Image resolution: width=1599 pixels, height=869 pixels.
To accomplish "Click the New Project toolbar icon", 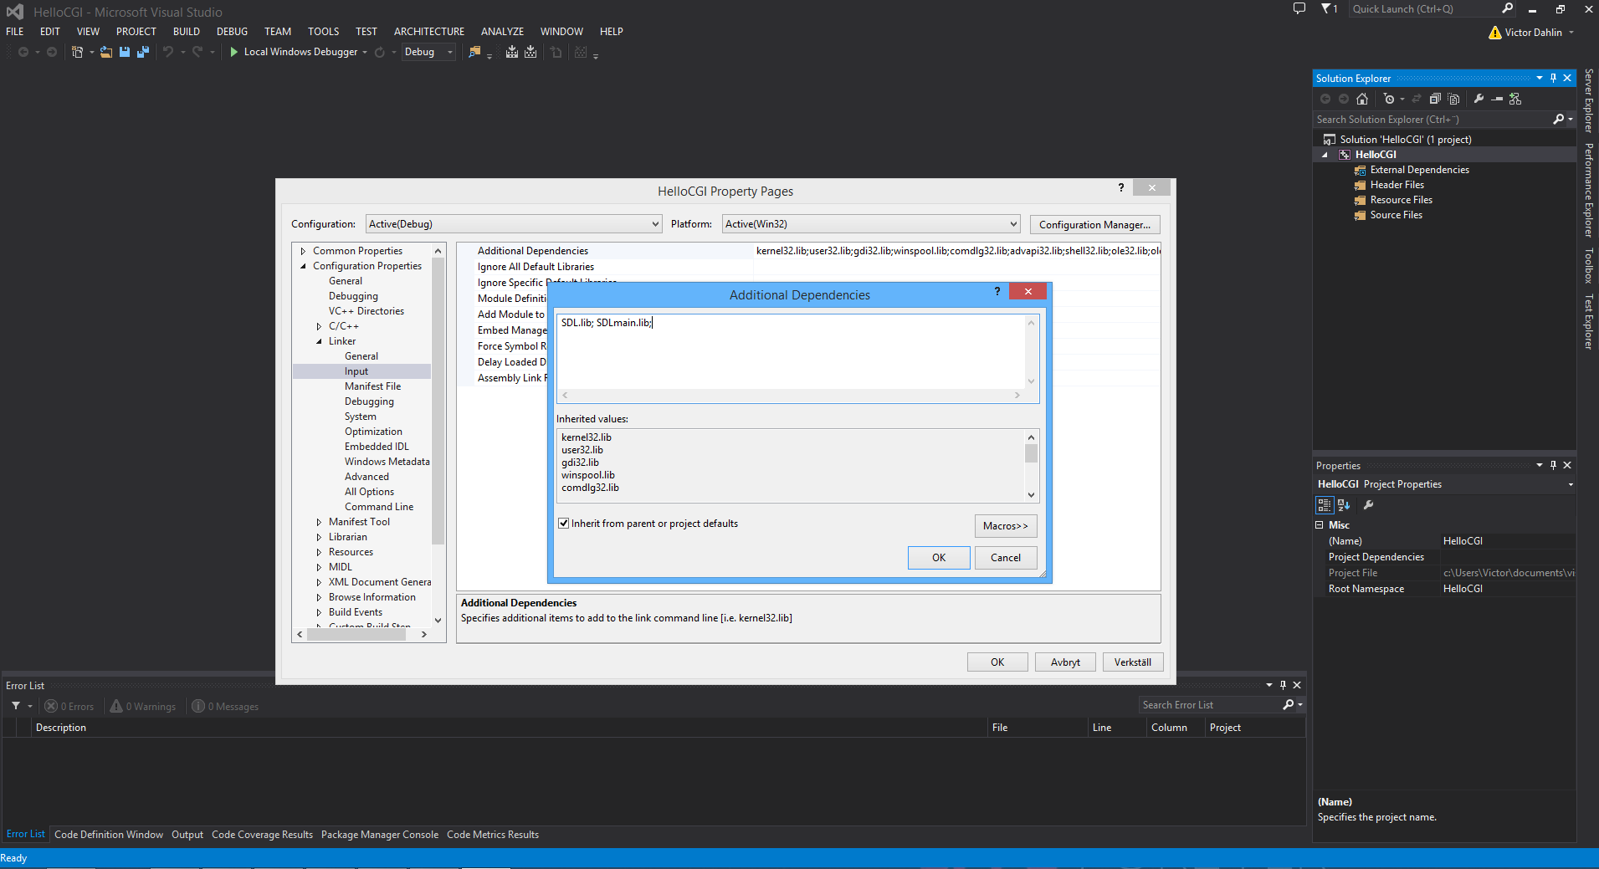I will click(x=77, y=52).
